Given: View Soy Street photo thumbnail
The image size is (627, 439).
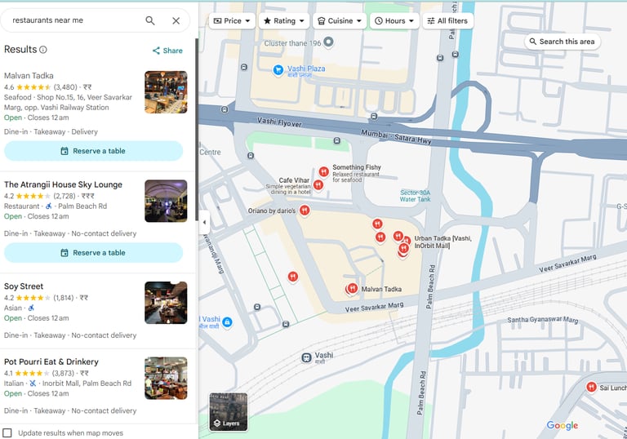Looking at the screenshot, I should click(x=166, y=303).
